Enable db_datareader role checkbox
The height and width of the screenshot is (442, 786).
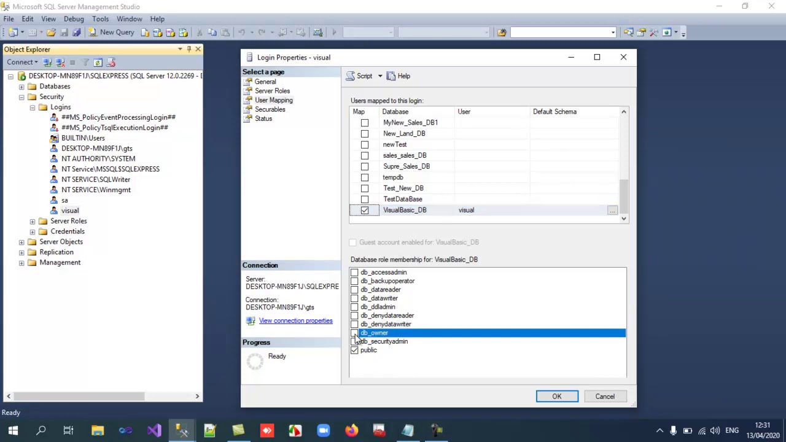354,290
